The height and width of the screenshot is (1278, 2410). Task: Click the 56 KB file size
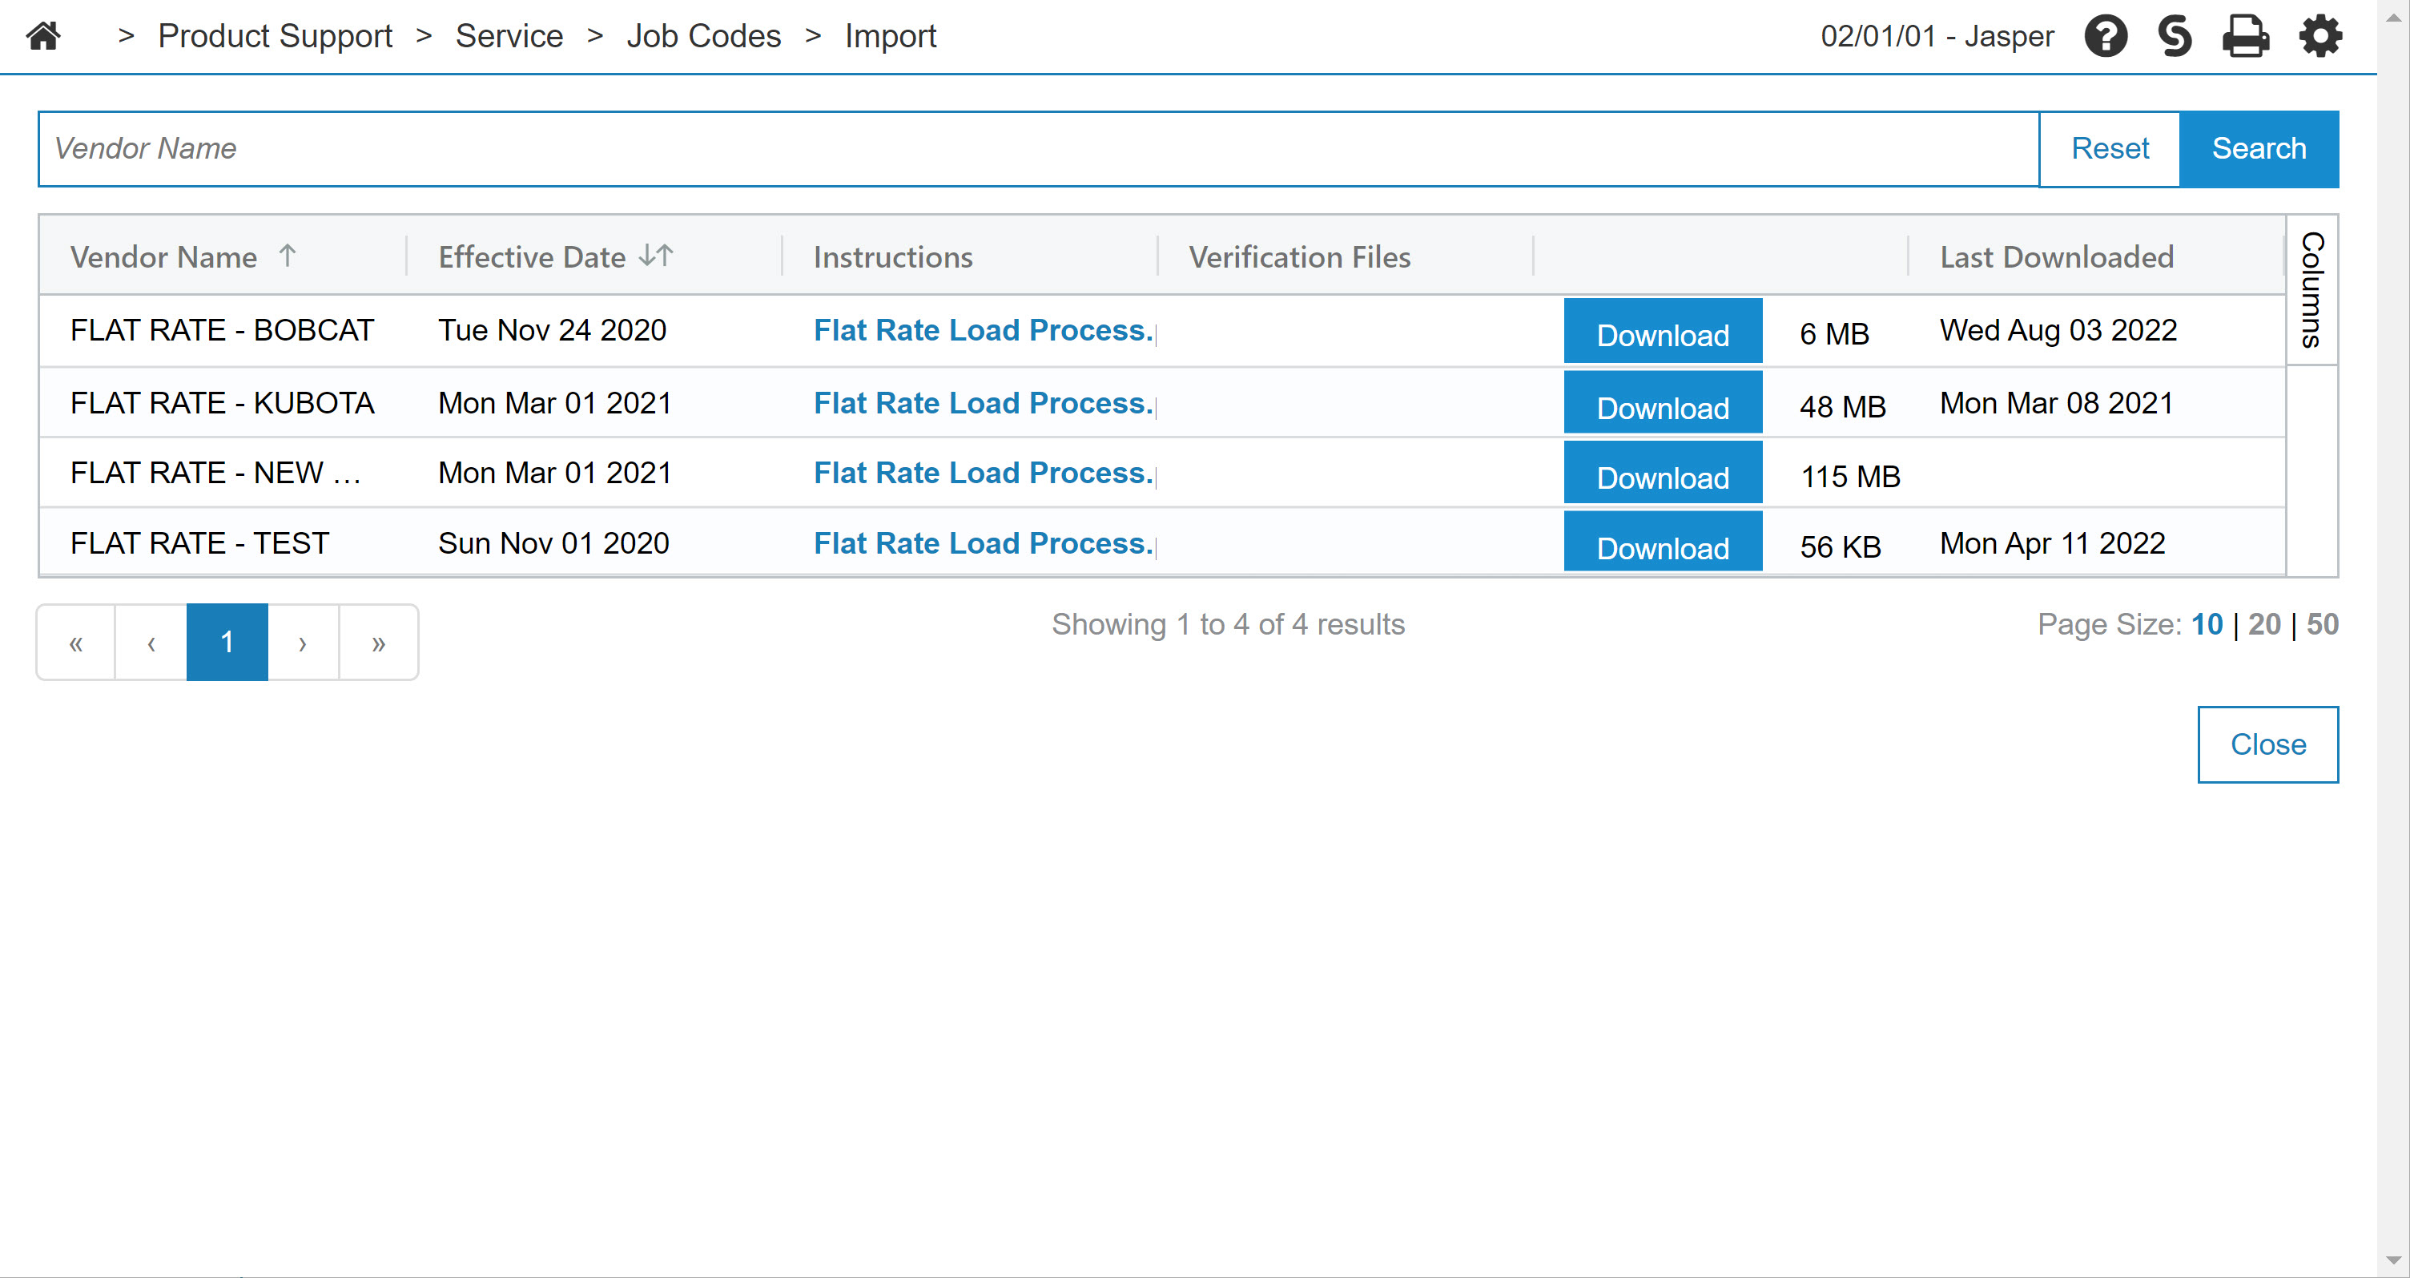pos(1839,546)
